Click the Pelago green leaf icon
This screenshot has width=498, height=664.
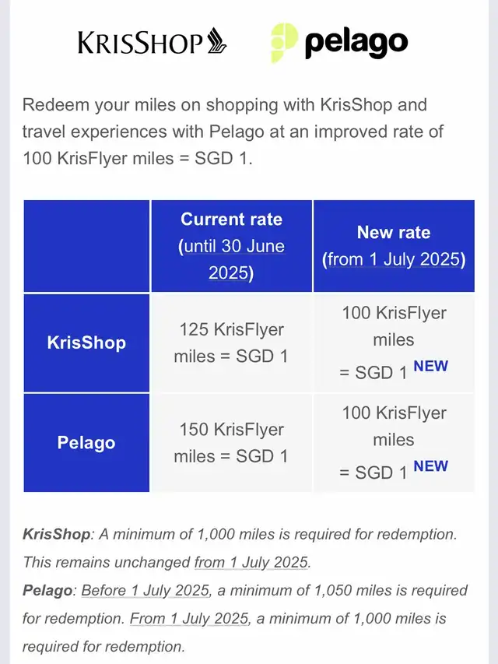click(x=284, y=43)
